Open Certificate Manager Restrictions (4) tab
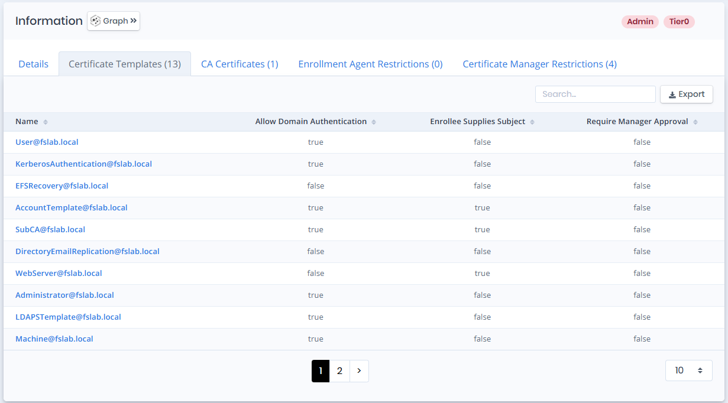Screen dimensions: 728x403 point(539,64)
